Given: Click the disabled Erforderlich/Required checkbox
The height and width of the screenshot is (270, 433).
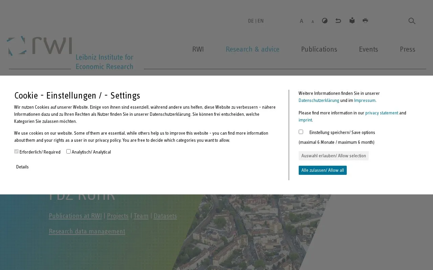Looking at the screenshot, I should [16, 152].
